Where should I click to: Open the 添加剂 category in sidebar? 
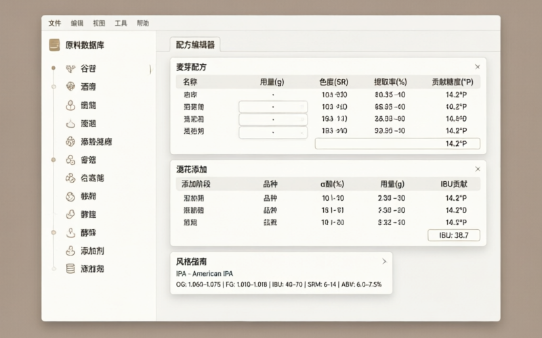pos(92,251)
